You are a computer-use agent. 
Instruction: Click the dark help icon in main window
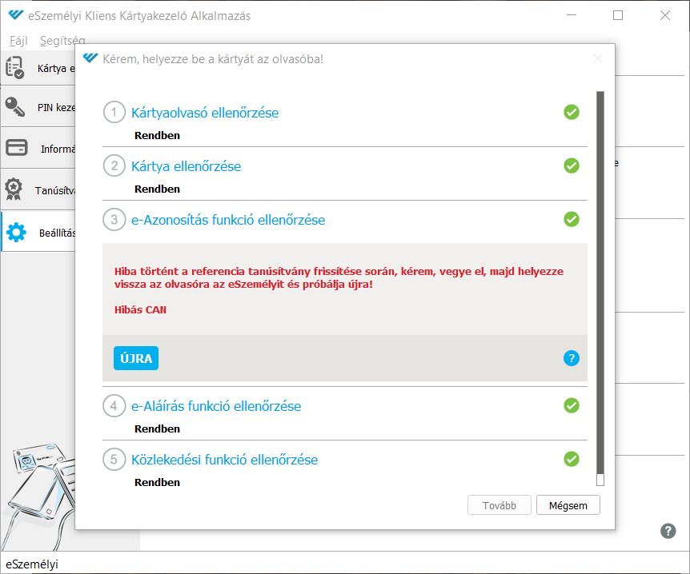[x=668, y=531]
